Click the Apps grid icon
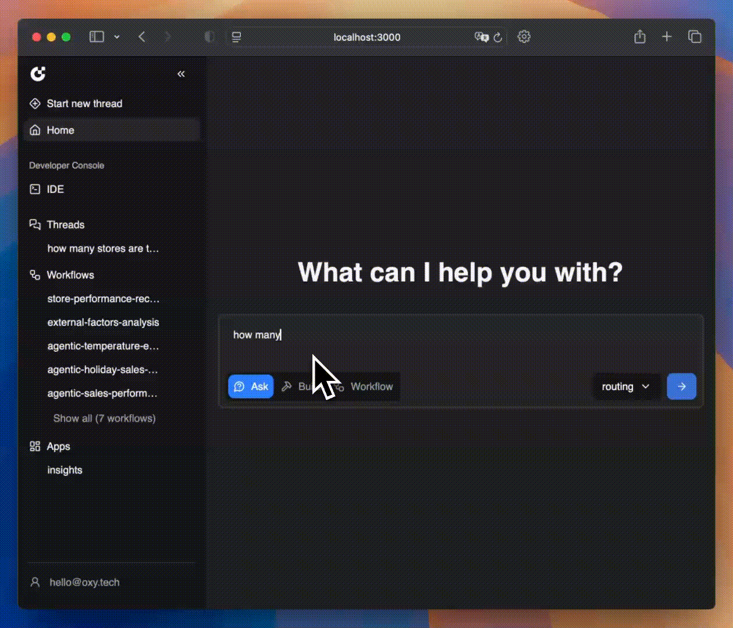The image size is (733, 628). tap(35, 446)
